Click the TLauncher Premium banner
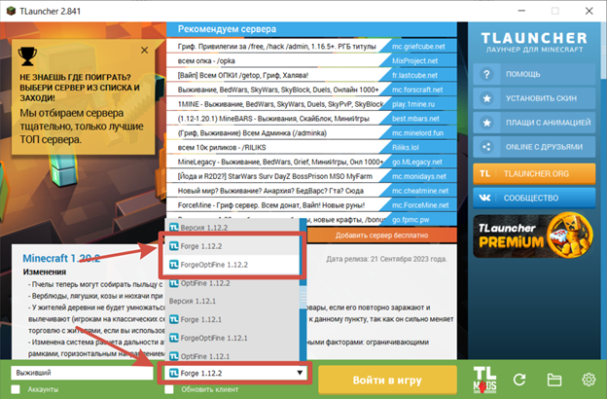607x399 pixels. (534, 236)
